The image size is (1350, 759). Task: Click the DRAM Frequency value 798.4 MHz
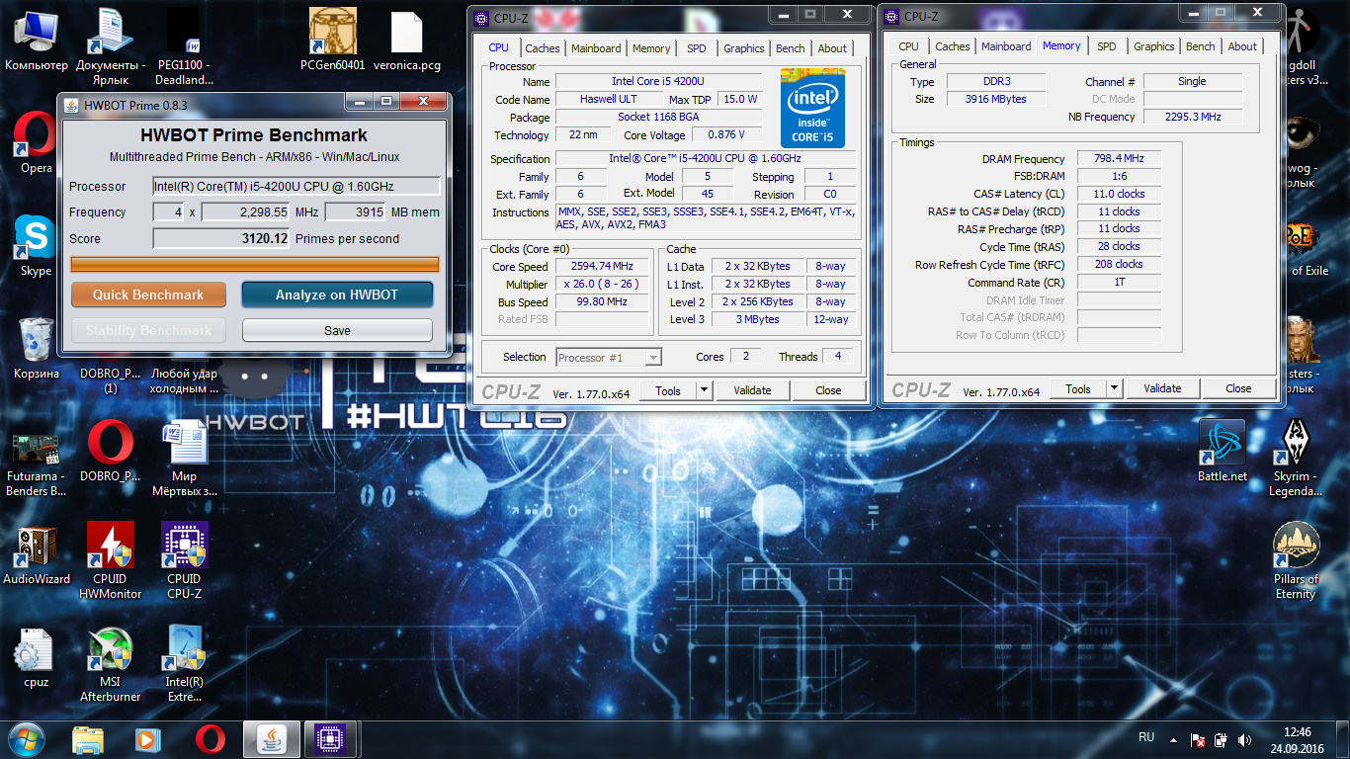click(1119, 158)
